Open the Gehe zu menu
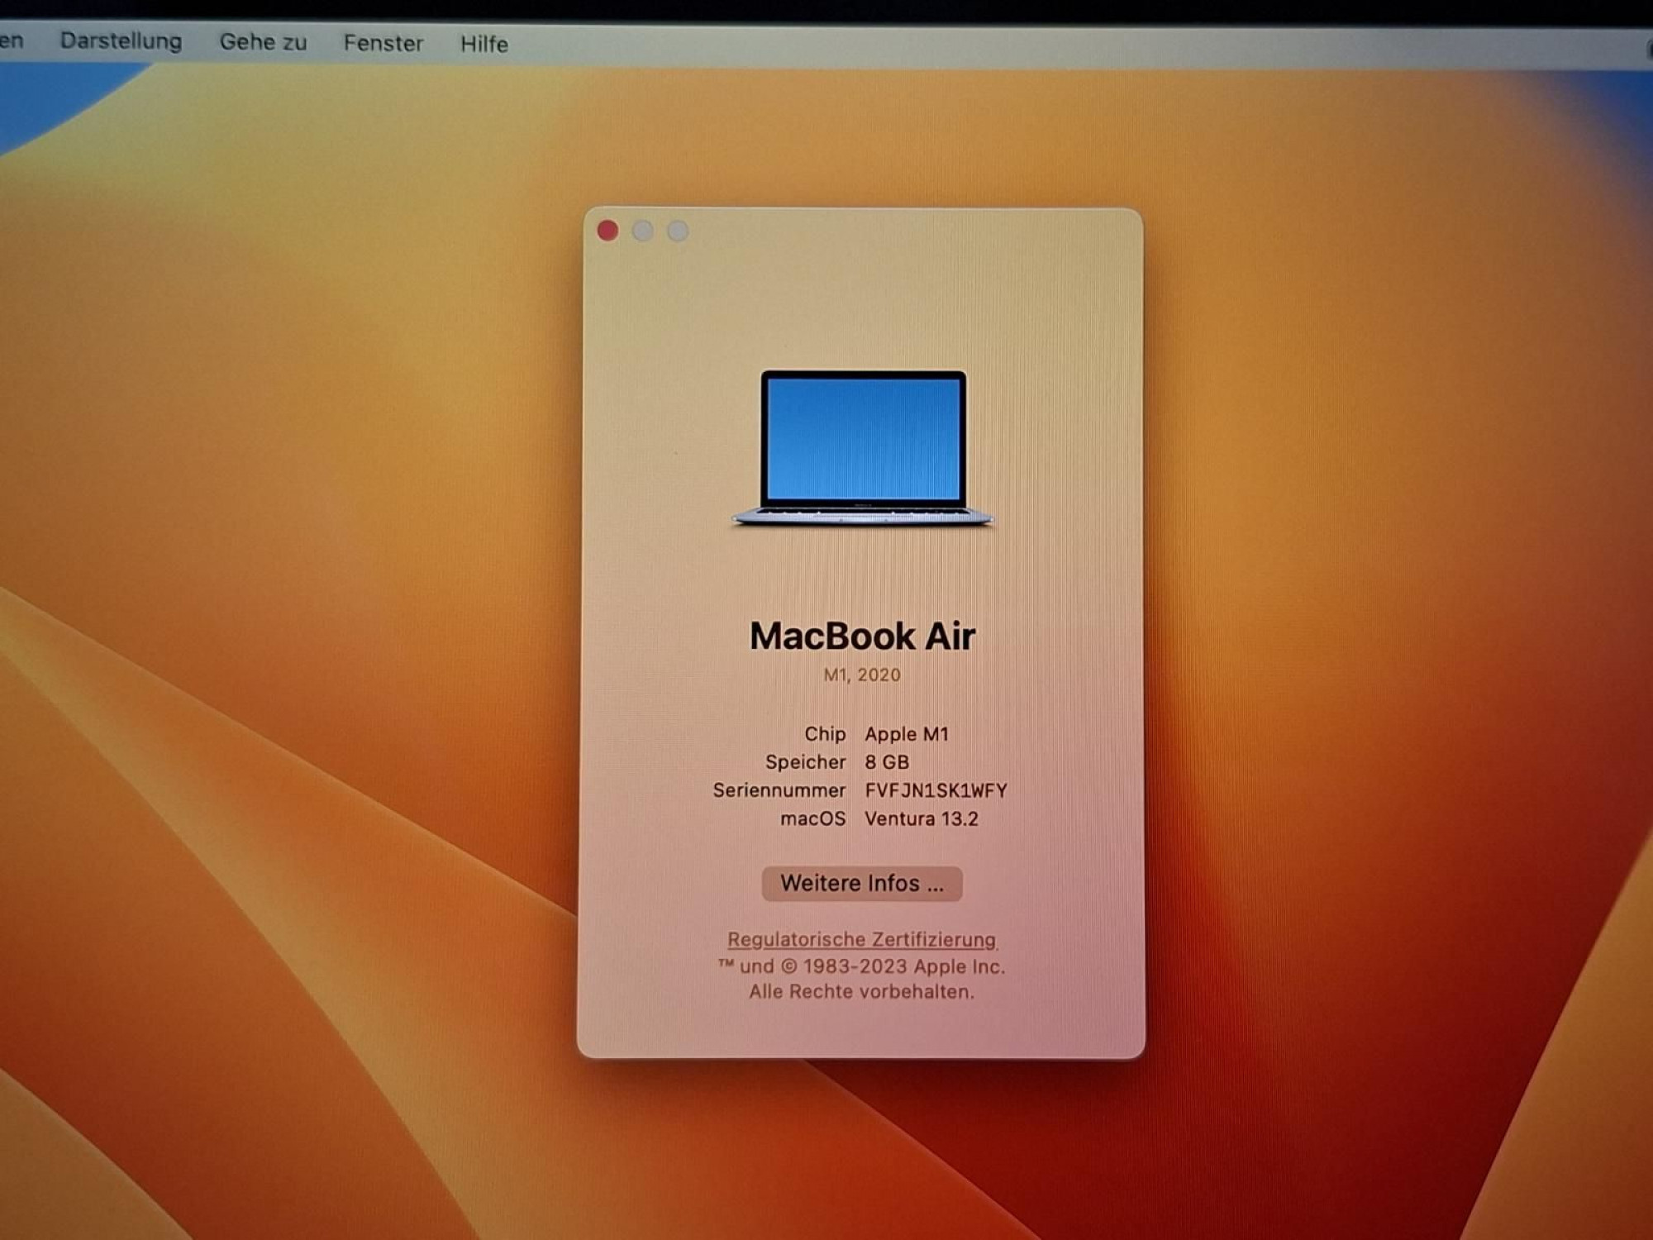This screenshot has height=1240, width=1653. (263, 42)
